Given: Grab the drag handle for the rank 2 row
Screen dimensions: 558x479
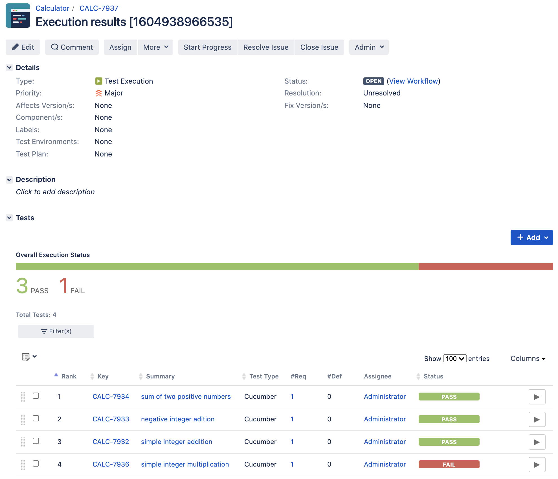Looking at the screenshot, I should pyautogui.click(x=23, y=420).
